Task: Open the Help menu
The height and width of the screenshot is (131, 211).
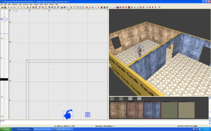Action: [57, 5]
